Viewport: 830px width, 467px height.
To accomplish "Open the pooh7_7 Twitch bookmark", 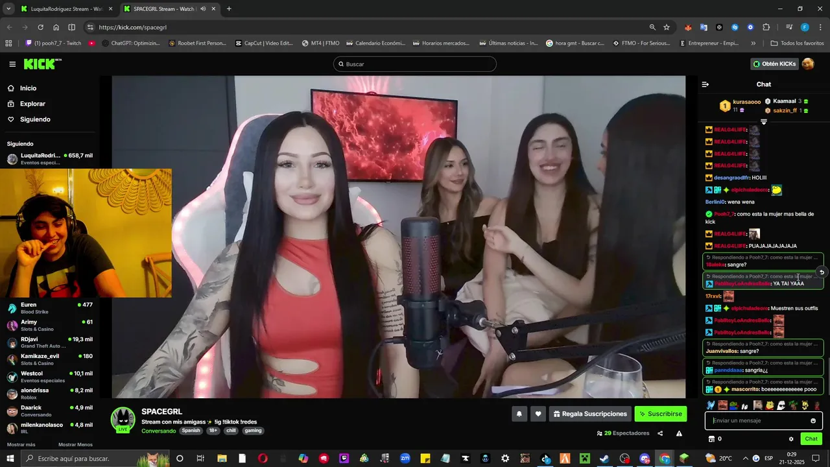I will coord(53,43).
